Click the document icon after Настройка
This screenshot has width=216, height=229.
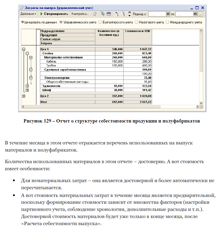click(x=95, y=14)
